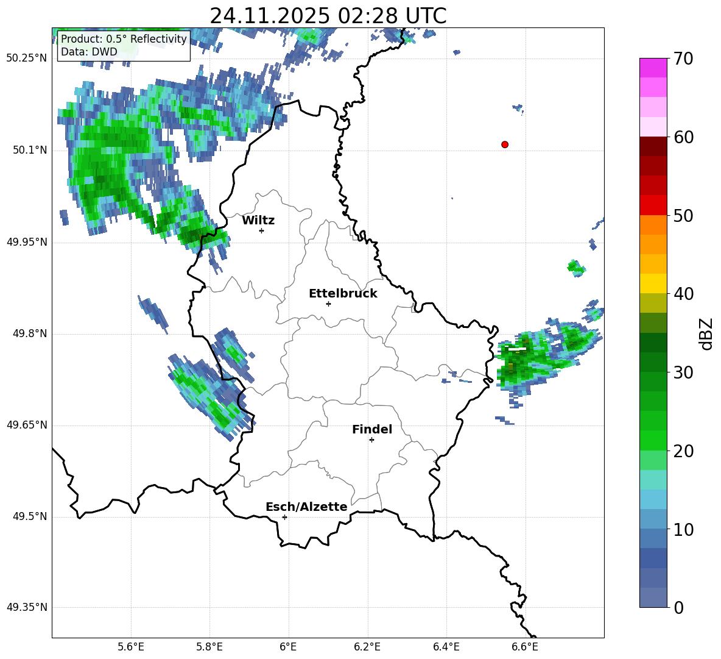Screen dimensions: 721x659
Task: Click the Ettelbruck city label
Action: [343, 294]
